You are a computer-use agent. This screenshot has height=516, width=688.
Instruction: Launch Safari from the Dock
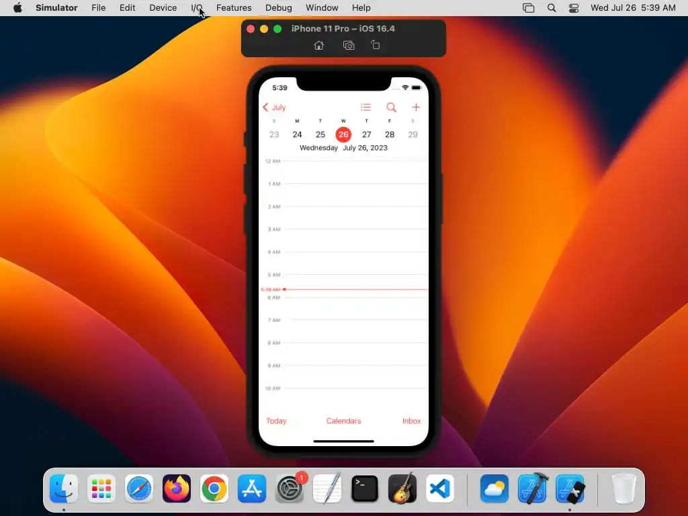(x=139, y=488)
